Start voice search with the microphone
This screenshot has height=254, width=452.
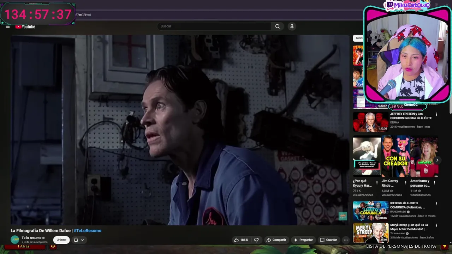pos(292,26)
